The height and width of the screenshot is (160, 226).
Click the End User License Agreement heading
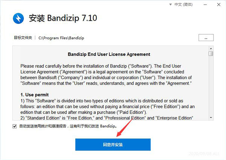click(x=109, y=54)
